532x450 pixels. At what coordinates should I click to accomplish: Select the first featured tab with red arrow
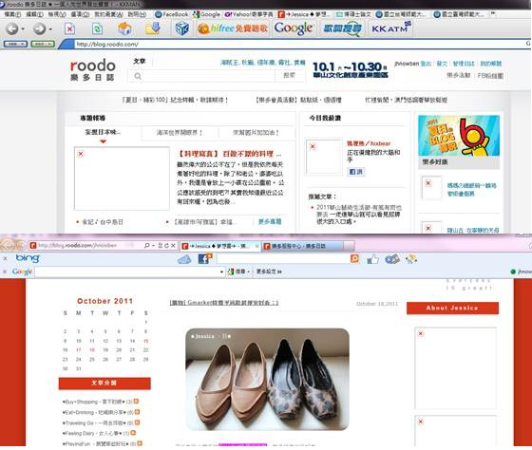click(103, 133)
